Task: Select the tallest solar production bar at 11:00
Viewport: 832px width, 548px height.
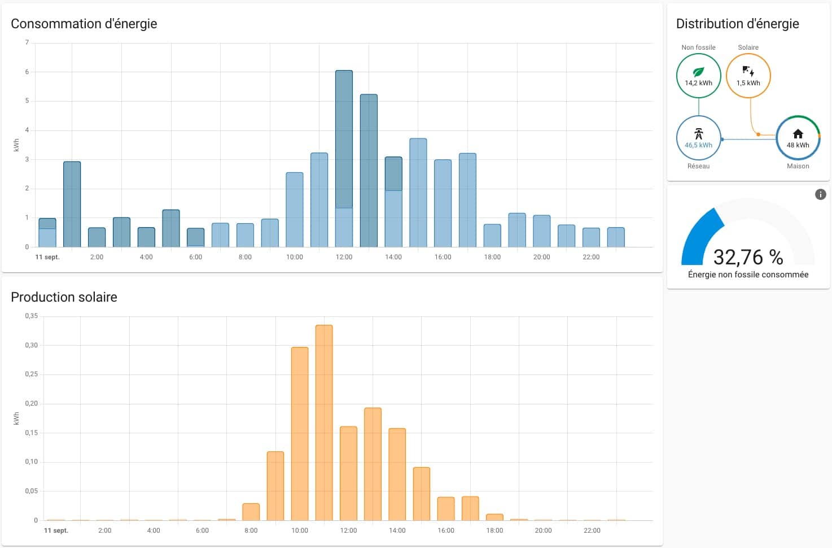Action: (324, 423)
